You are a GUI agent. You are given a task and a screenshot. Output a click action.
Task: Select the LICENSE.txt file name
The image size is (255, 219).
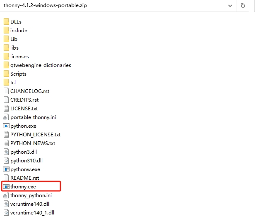click(x=24, y=109)
